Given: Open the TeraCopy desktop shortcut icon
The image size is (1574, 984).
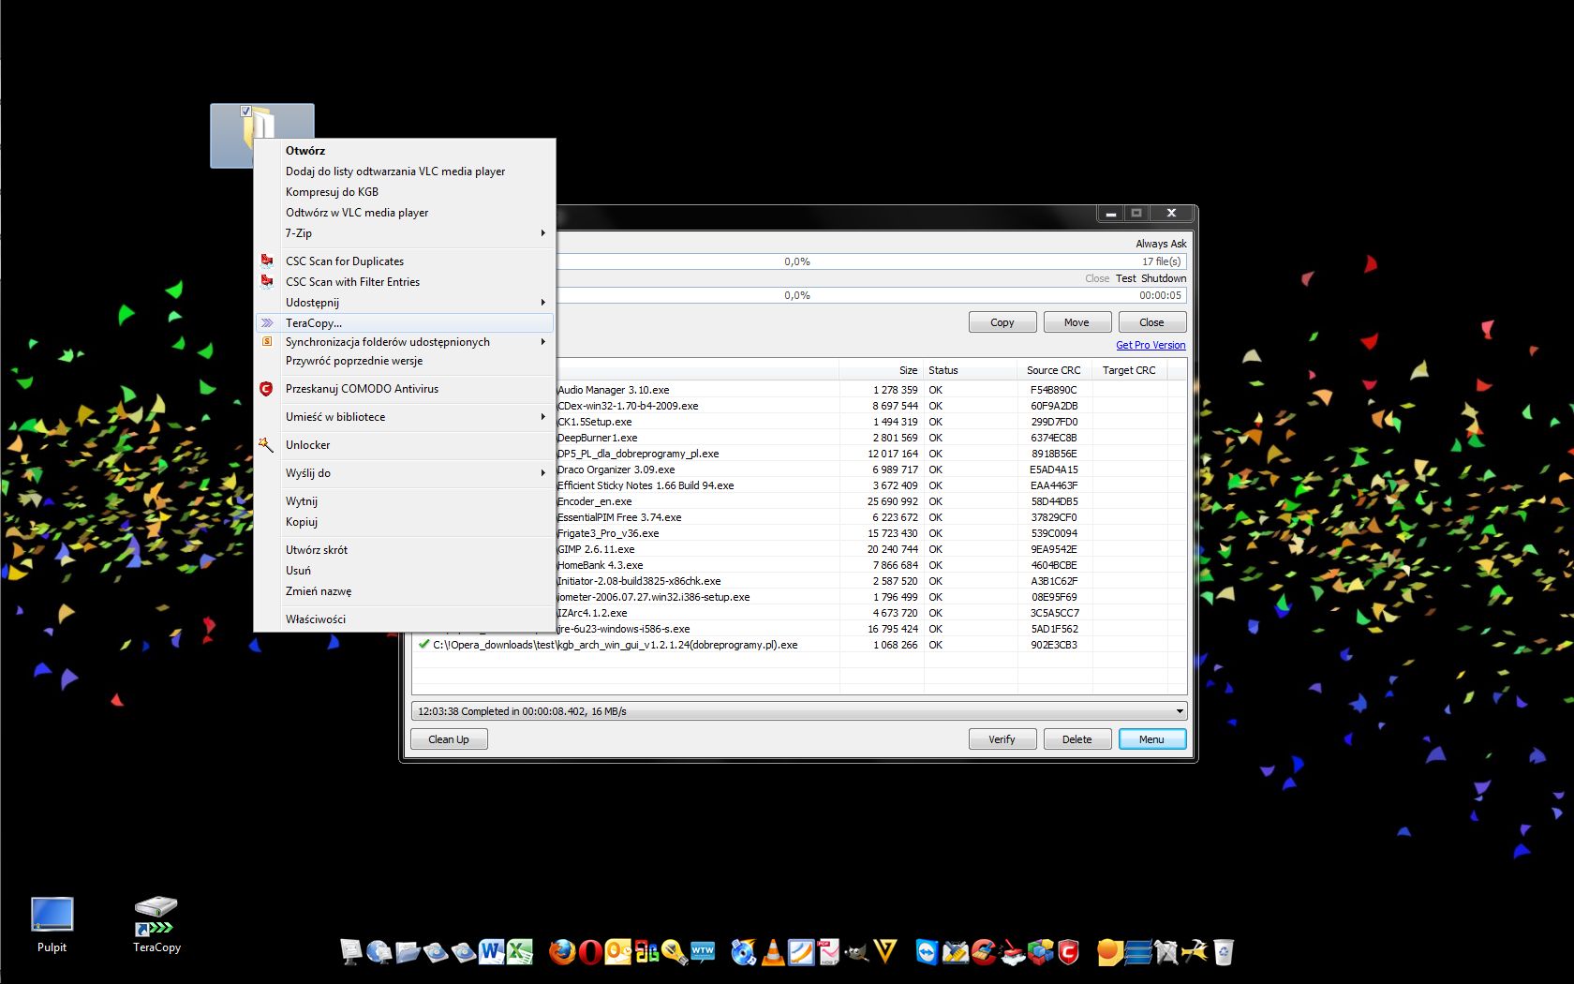Looking at the screenshot, I should (156, 916).
